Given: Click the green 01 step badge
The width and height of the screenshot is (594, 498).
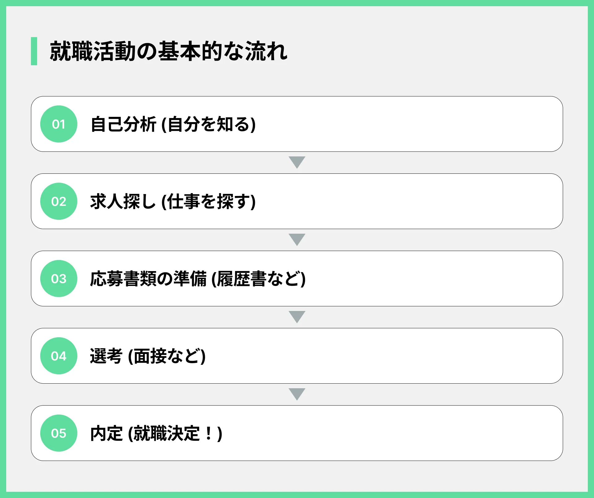Looking at the screenshot, I should (x=59, y=124).
